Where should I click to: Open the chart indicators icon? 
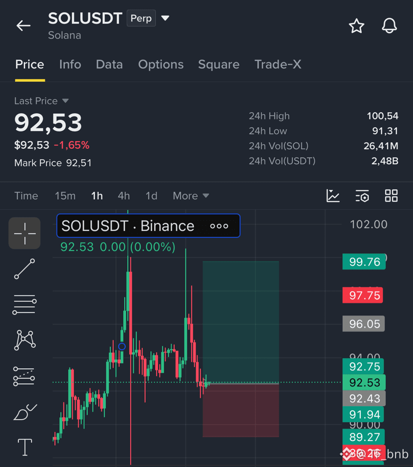tap(333, 196)
